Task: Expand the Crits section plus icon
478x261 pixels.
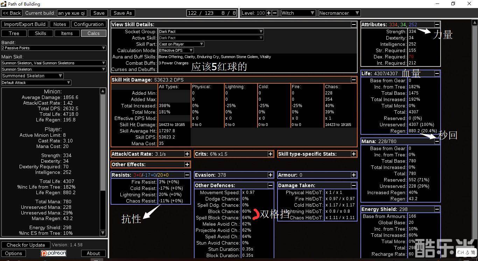Action: [x=270, y=154]
